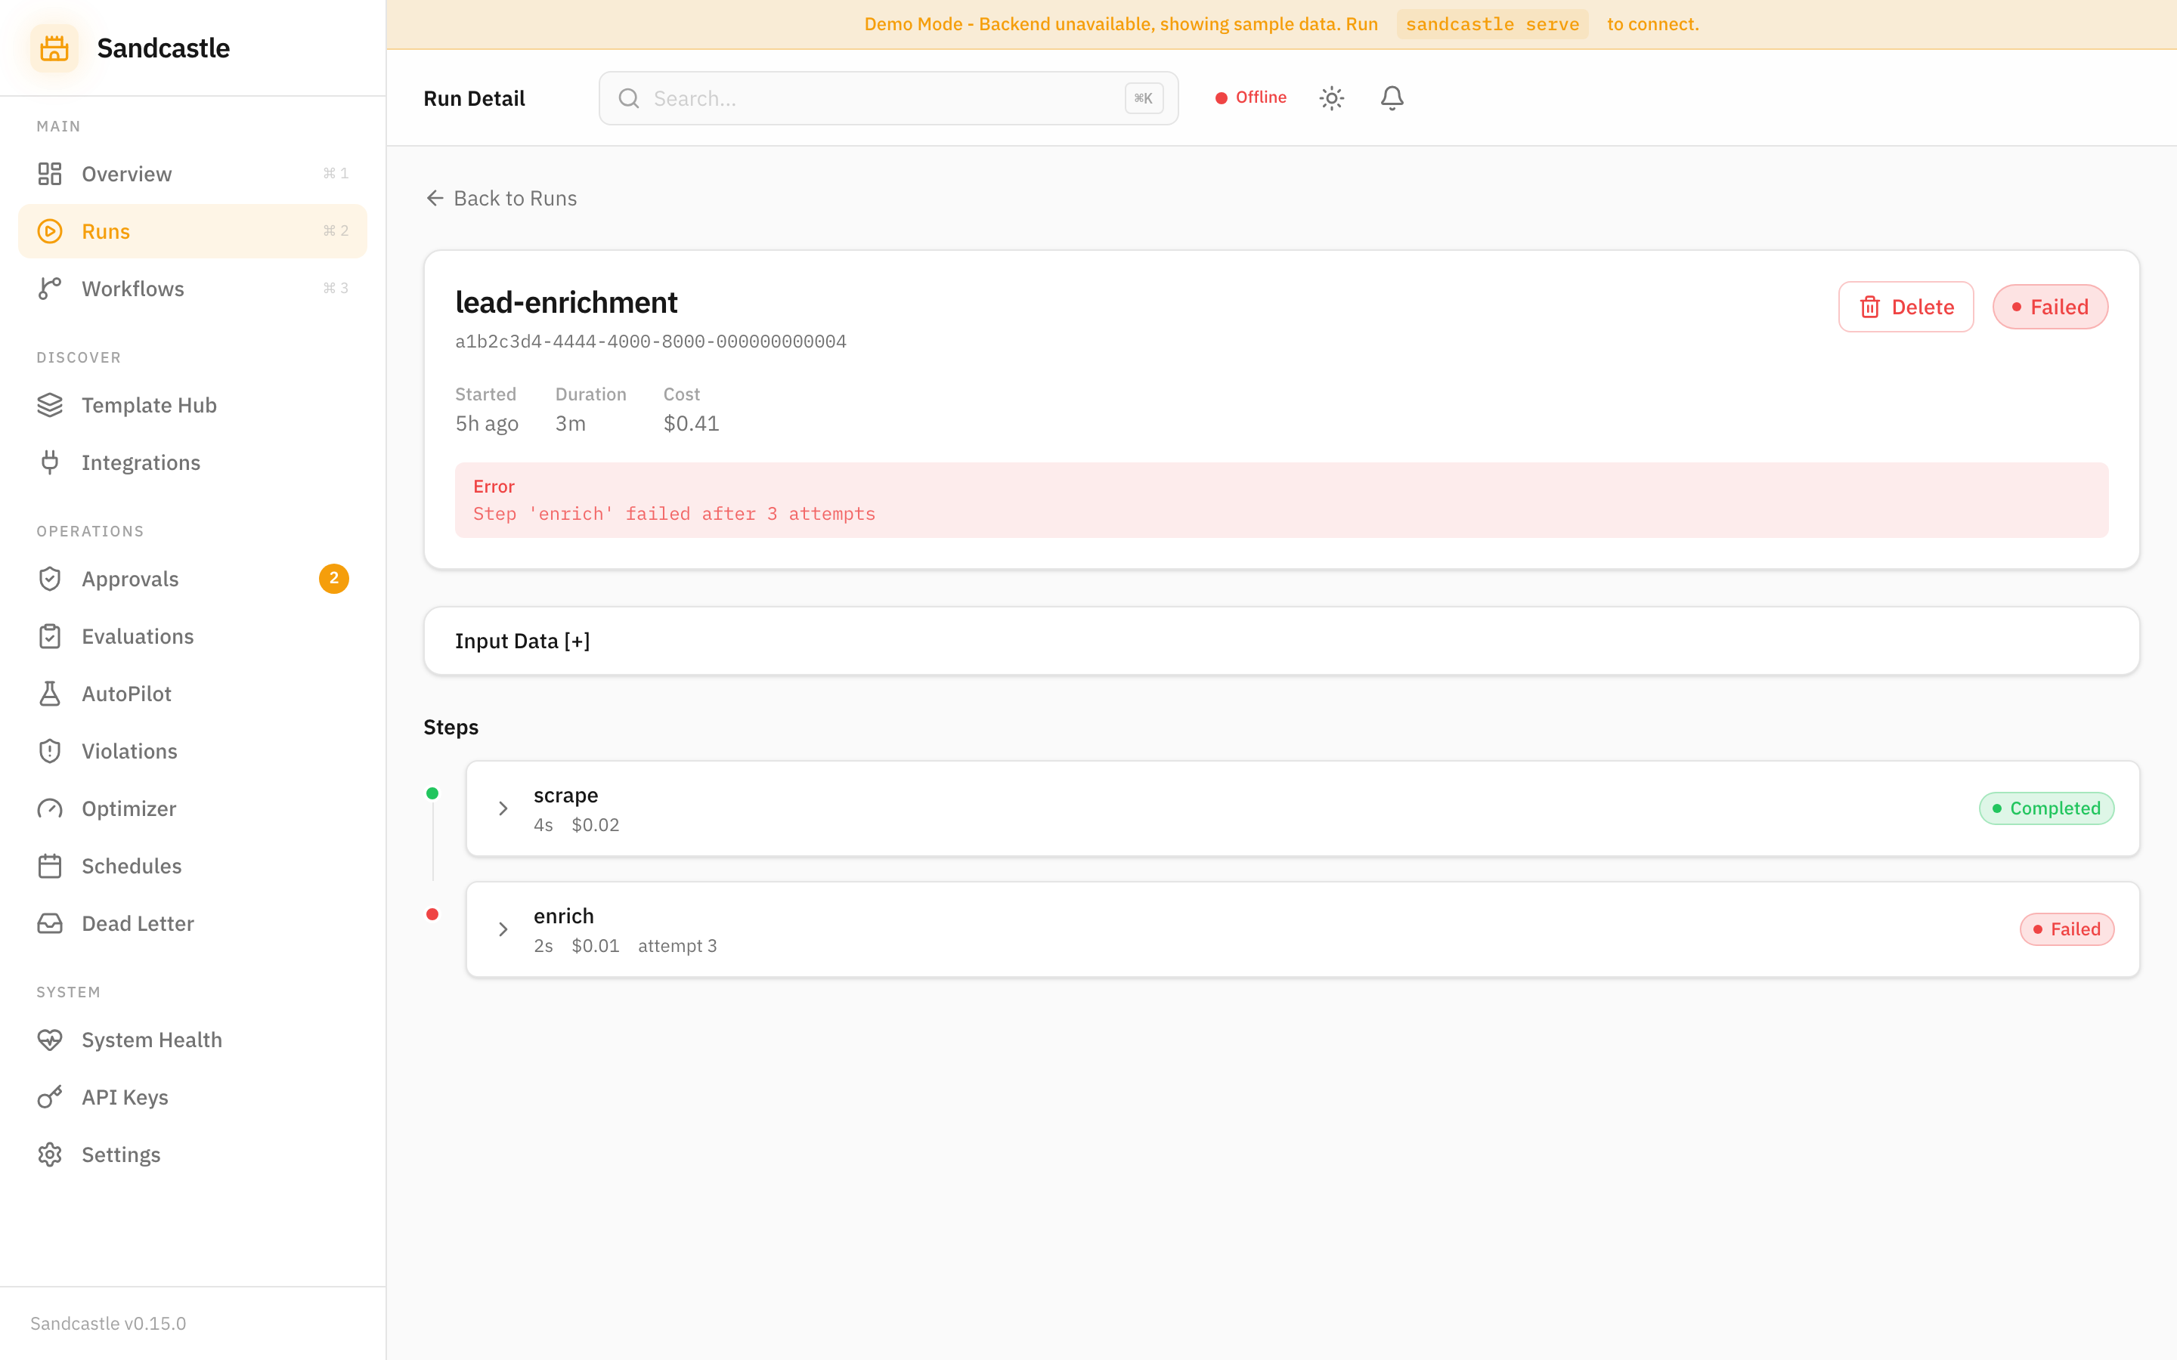The height and width of the screenshot is (1360, 2177).
Task: Open System Health heart icon
Action: coord(51,1040)
